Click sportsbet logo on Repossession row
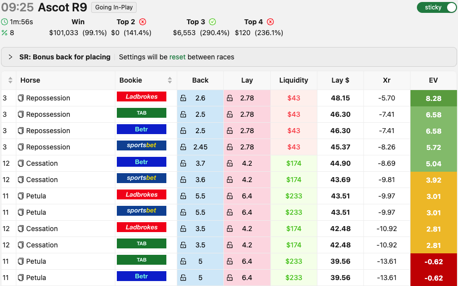This screenshot has height=286, width=458. coord(141,146)
